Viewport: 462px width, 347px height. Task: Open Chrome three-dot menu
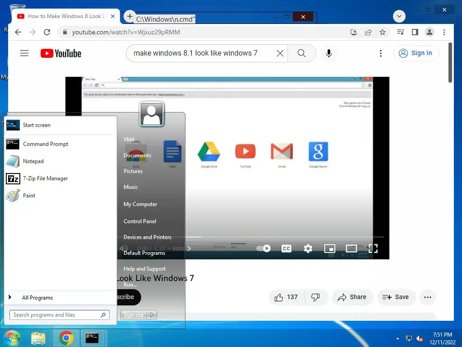coord(444,32)
